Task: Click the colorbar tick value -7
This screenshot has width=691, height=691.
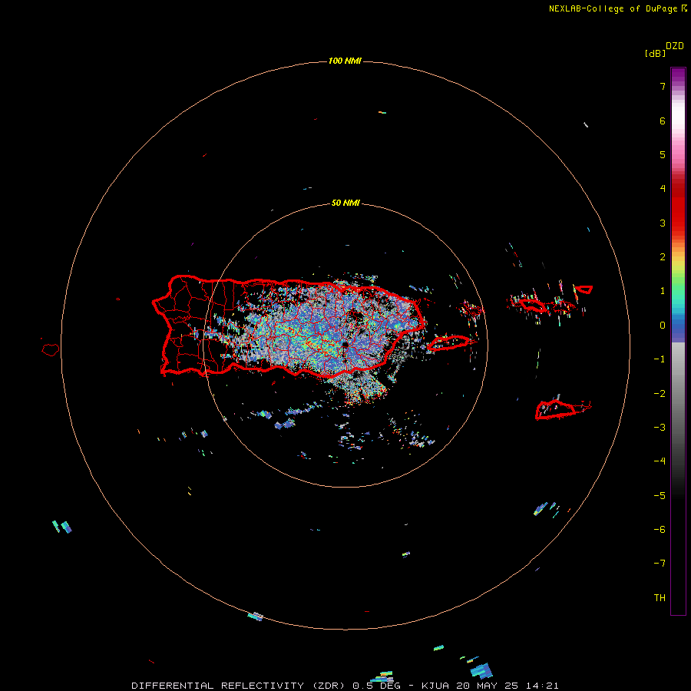Action: coord(660,564)
